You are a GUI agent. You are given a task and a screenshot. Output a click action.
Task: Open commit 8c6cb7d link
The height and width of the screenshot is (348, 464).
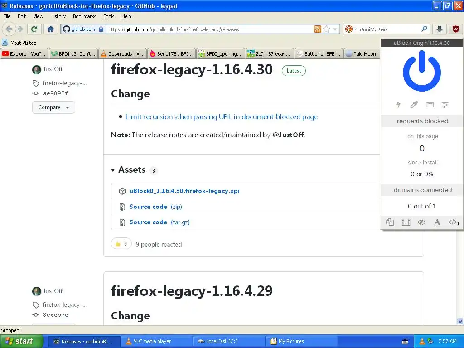[x=55, y=314]
